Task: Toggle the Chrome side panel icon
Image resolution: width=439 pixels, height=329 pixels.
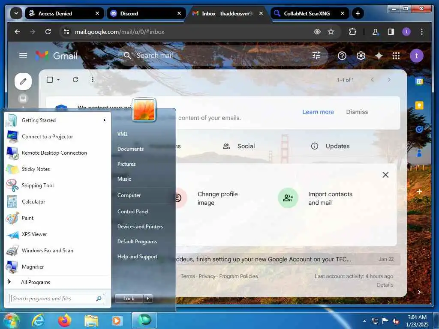Action: pyautogui.click(x=391, y=32)
